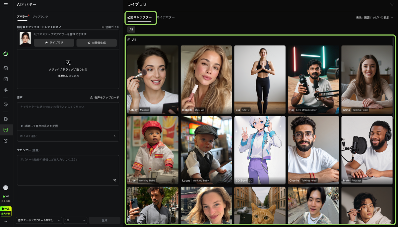This screenshot has height=227, width=398.
Task: Select the highlighted AI avatar sidebar icon
Action: (6, 130)
